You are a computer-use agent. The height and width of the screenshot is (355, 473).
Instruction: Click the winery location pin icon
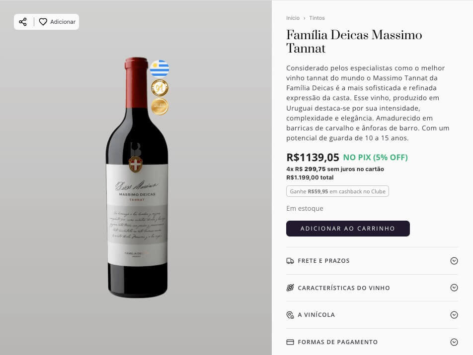[x=290, y=315]
